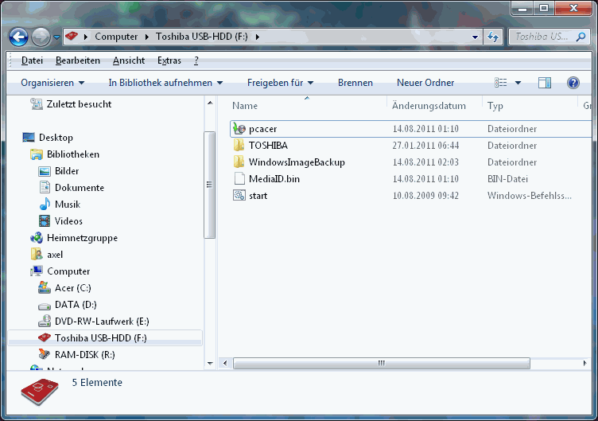Click the WindowsImageBackup folder icon

(x=239, y=162)
